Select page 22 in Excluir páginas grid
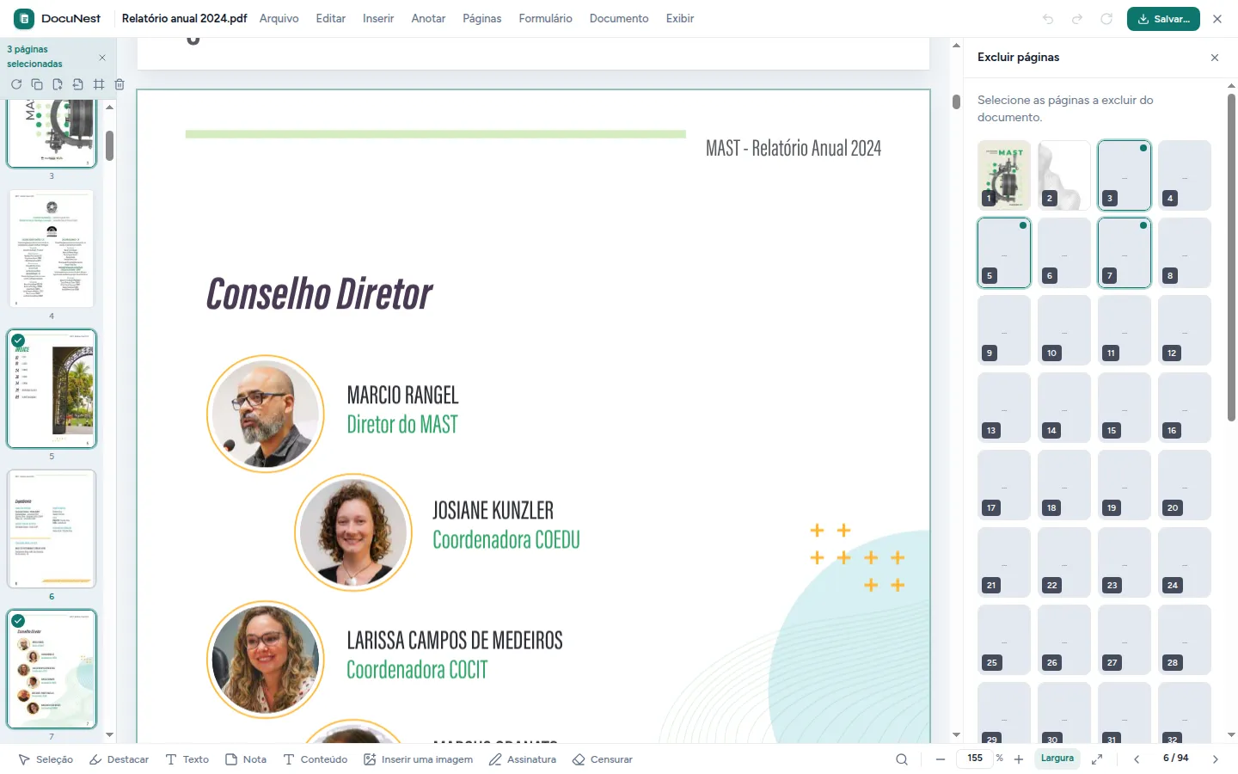 point(1064,562)
